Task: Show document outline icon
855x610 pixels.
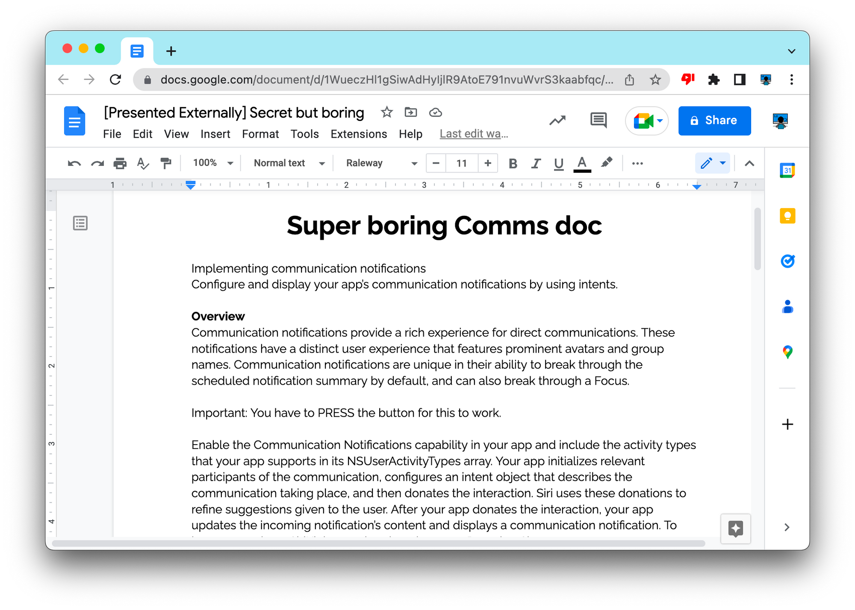Action: tap(80, 223)
